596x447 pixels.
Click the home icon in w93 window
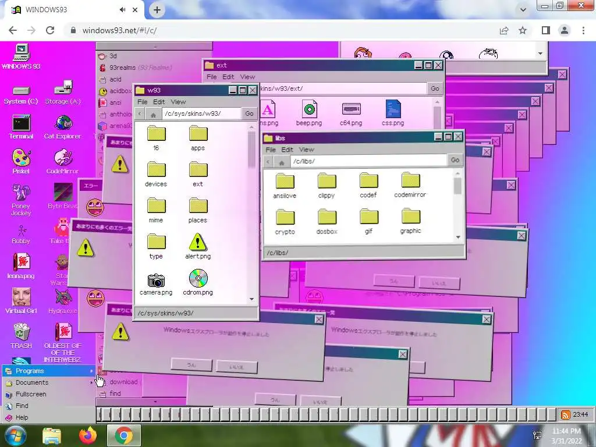153,113
